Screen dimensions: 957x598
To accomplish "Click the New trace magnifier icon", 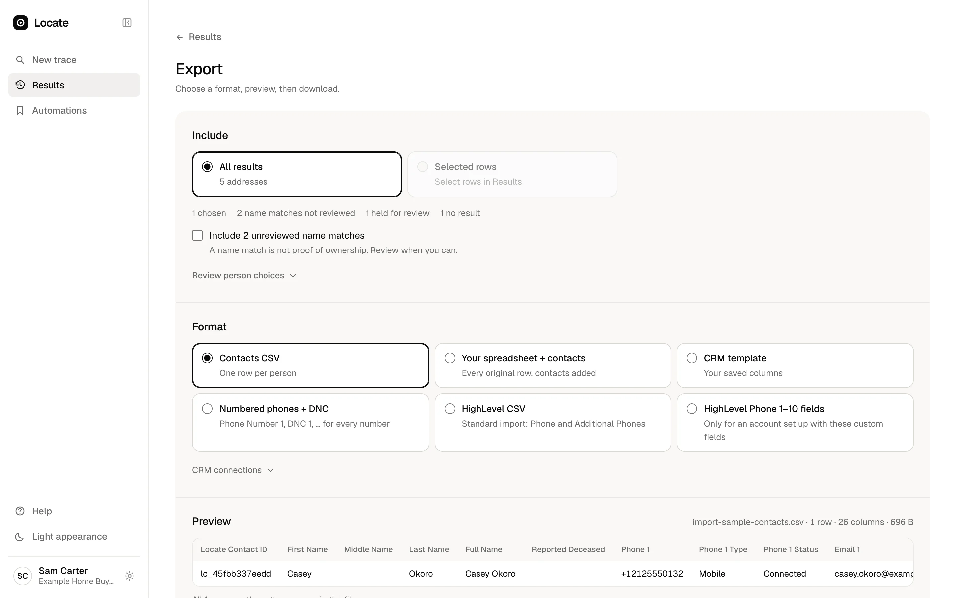I will point(20,60).
